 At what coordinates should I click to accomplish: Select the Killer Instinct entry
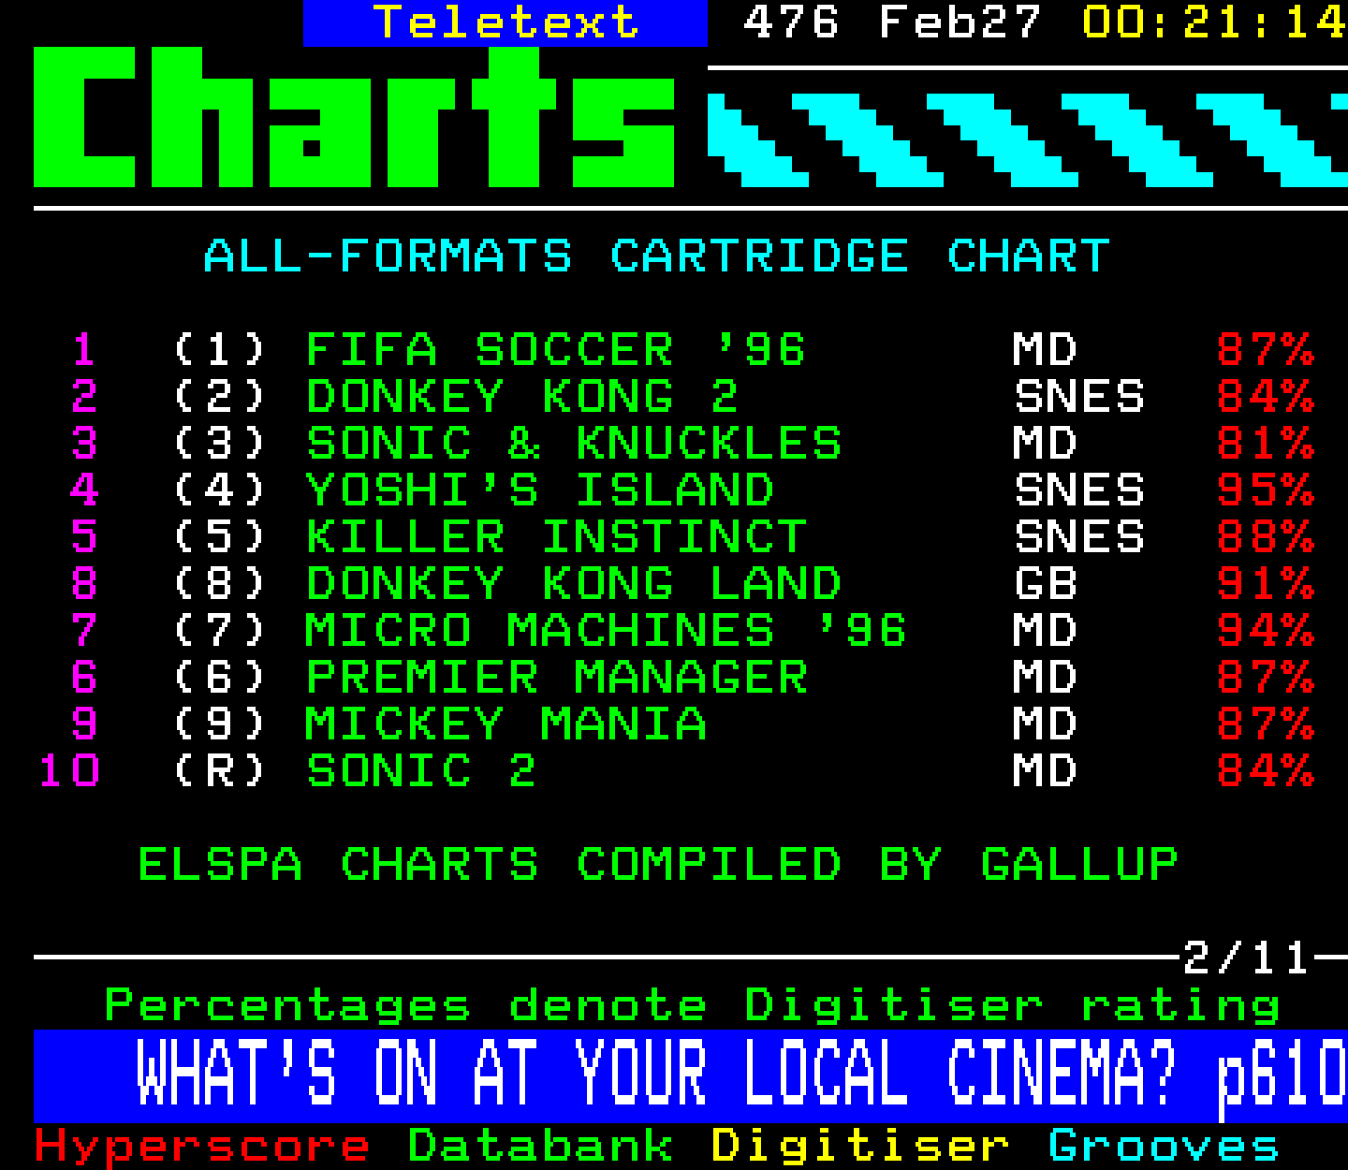pyautogui.click(x=556, y=537)
